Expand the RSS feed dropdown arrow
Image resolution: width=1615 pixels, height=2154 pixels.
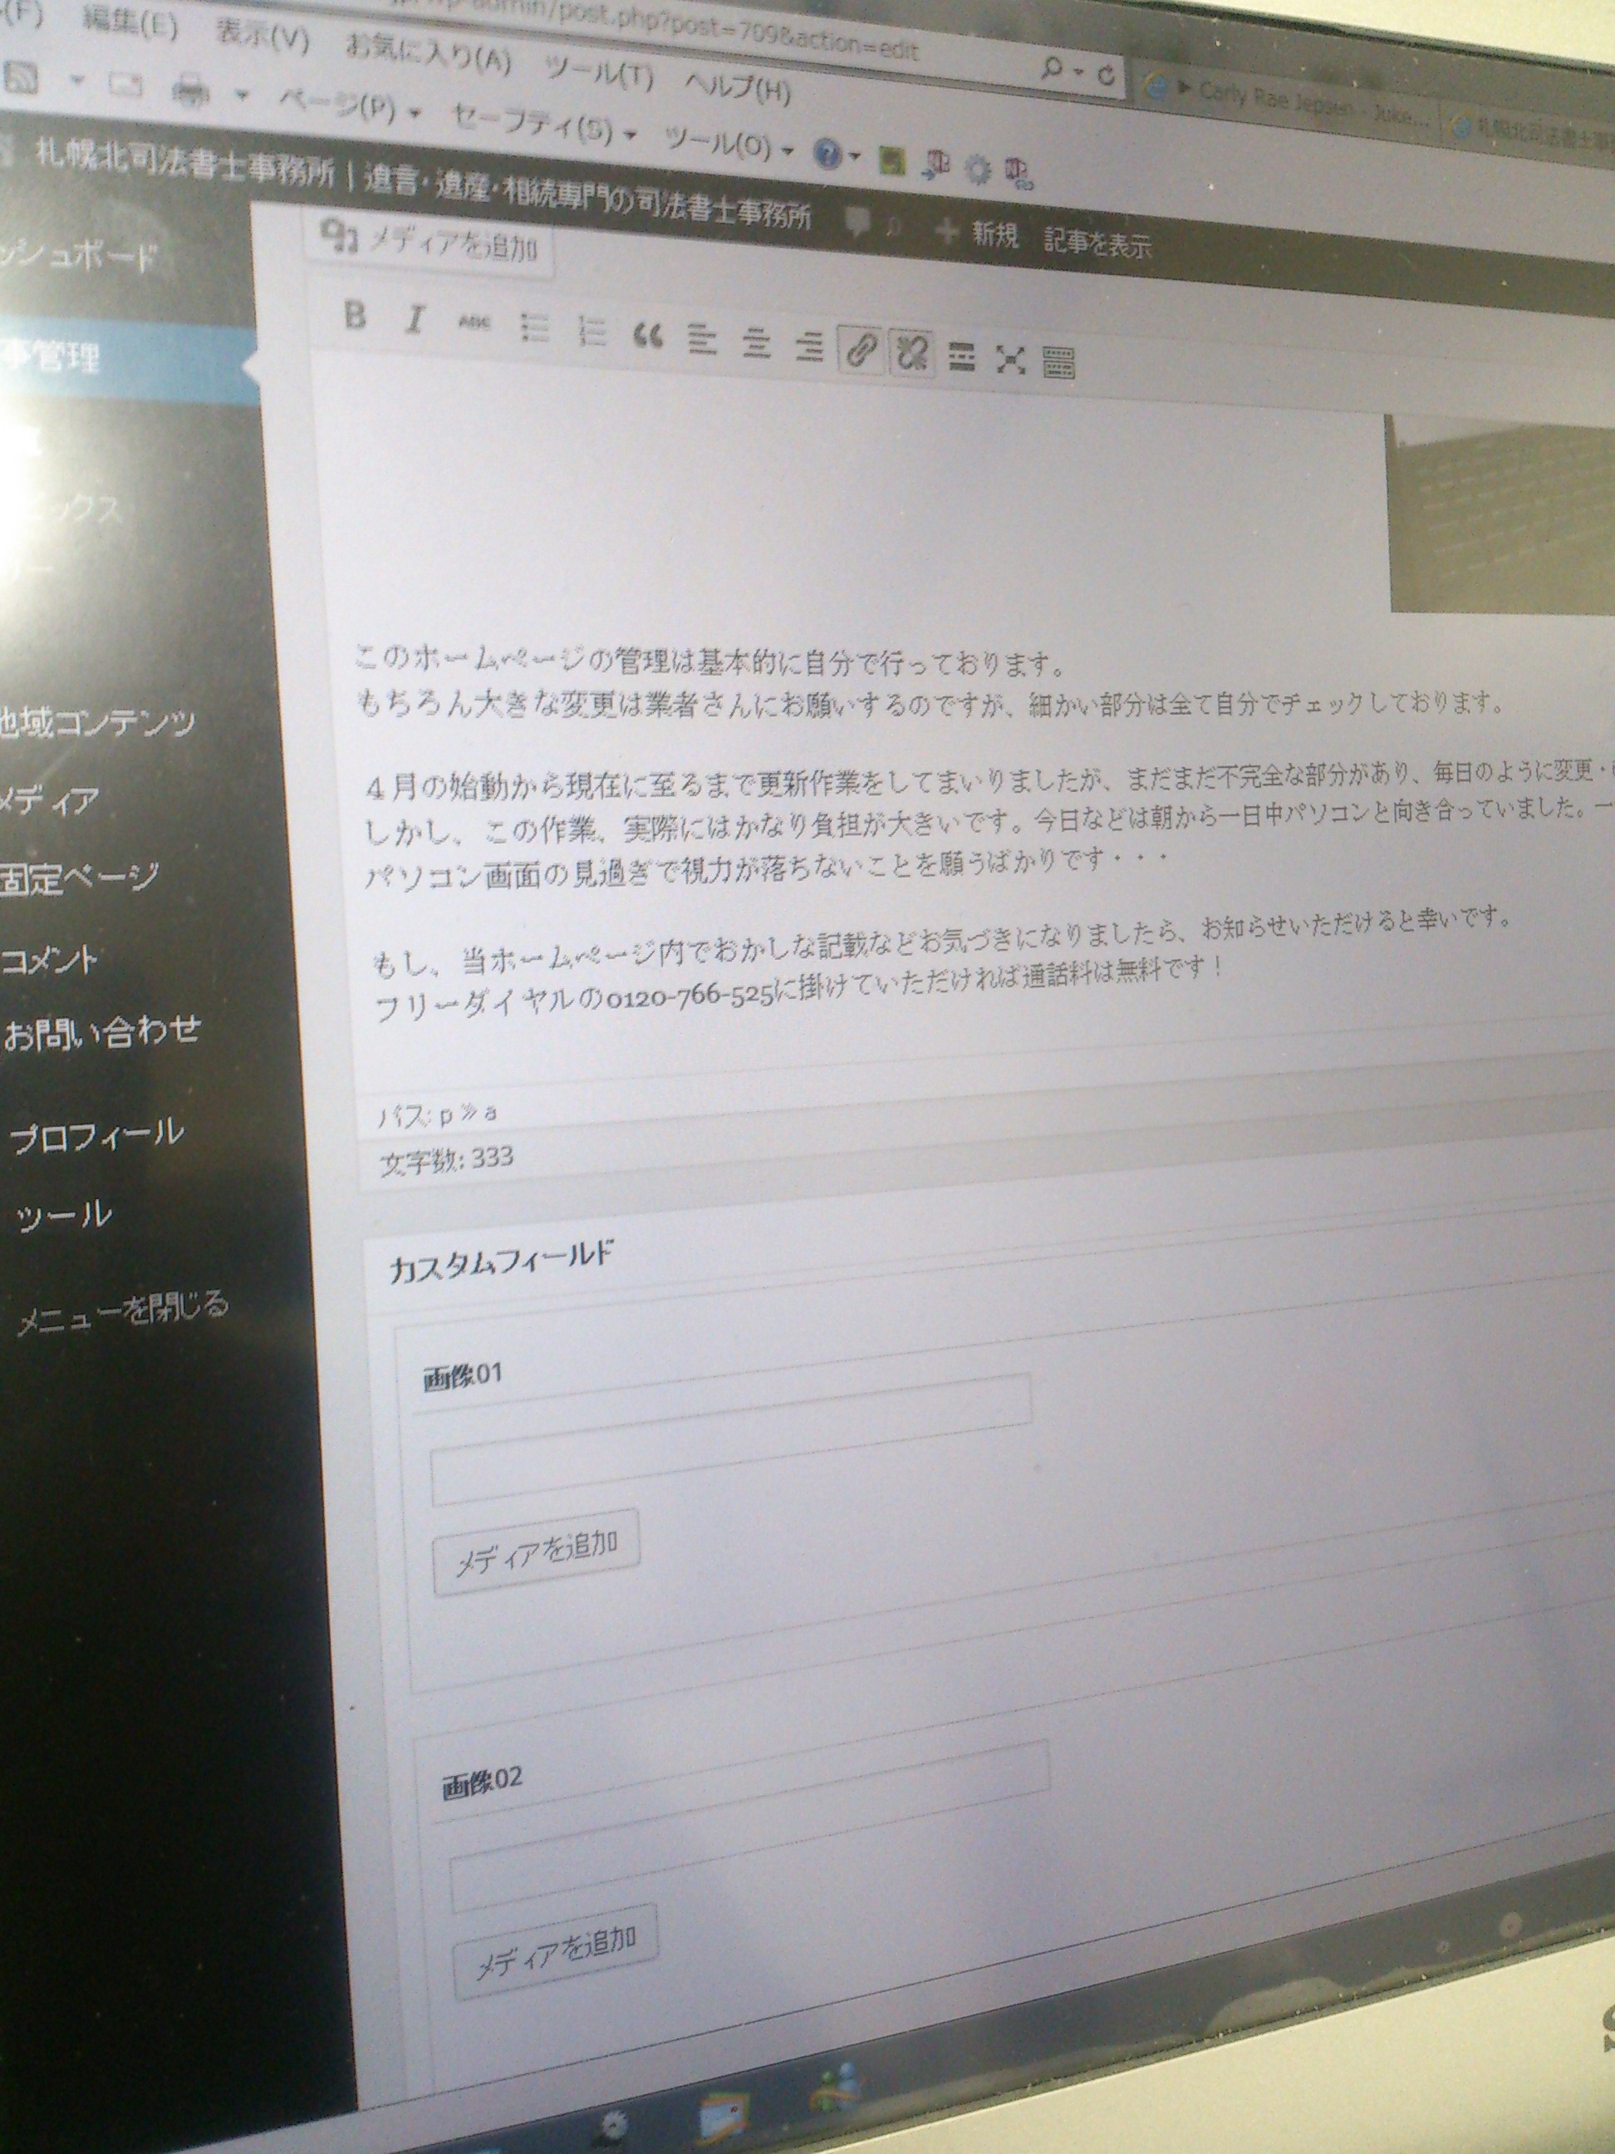pos(78,81)
